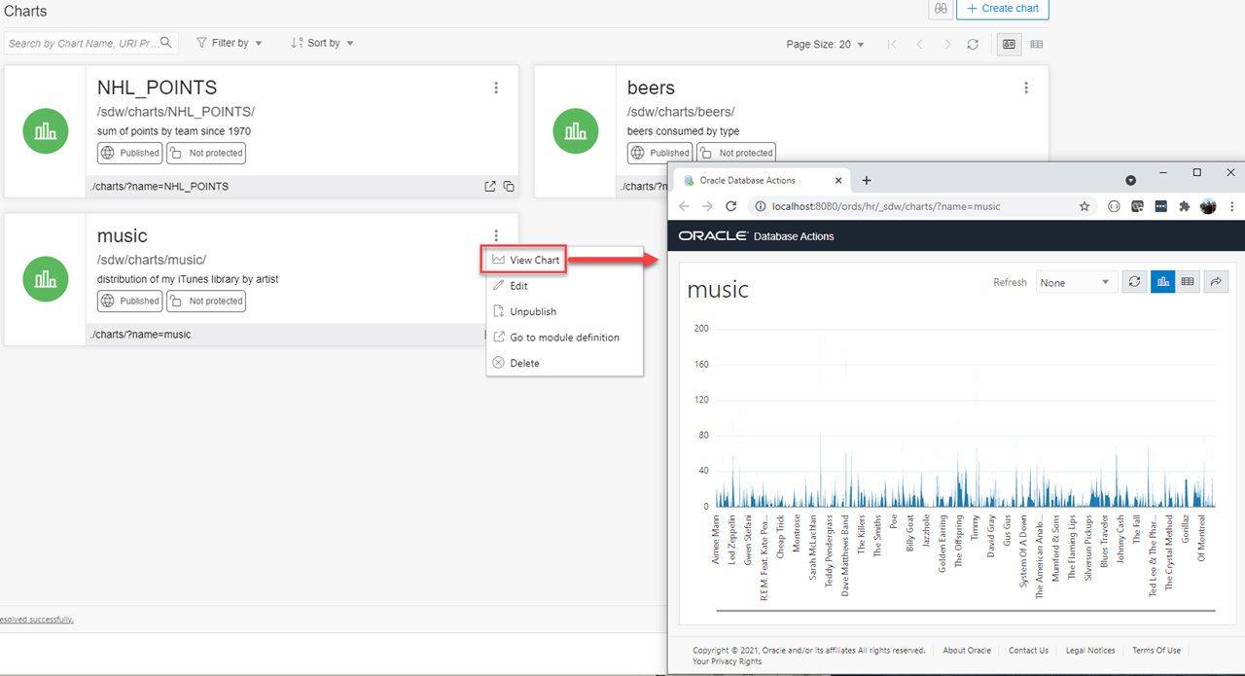Open the Refresh interval dropdown
The height and width of the screenshot is (676, 1245).
[x=1075, y=282]
